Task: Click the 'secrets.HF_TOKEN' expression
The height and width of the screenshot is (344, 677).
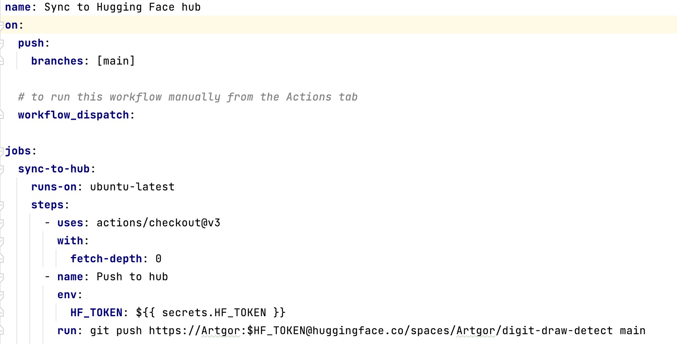Action: (214, 313)
